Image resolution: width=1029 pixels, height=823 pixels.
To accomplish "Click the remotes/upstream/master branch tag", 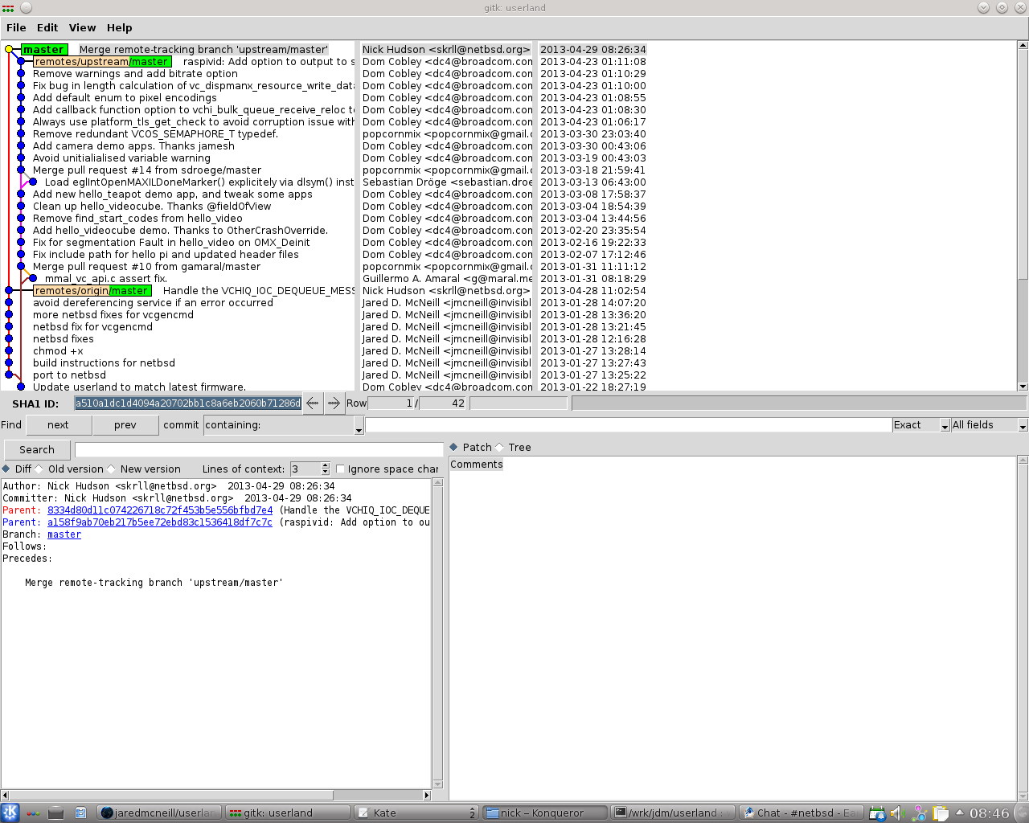I will pos(102,62).
